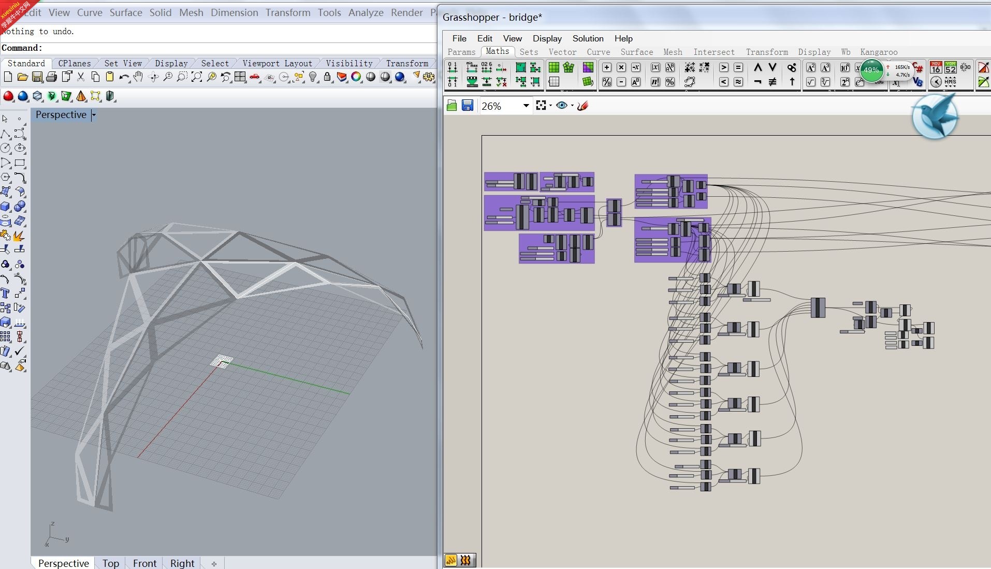Click the New file icon in Rhino toolbar
The width and height of the screenshot is (991, 569).
tap(8, 77)
